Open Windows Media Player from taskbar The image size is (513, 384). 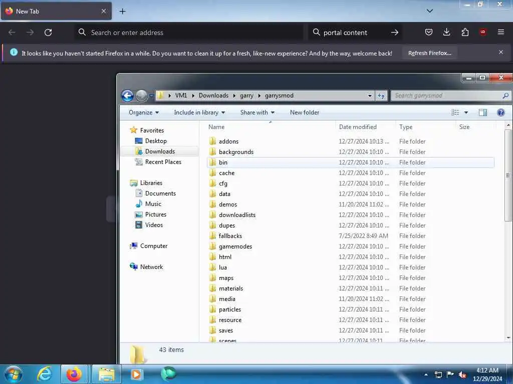tap(136, 374)
